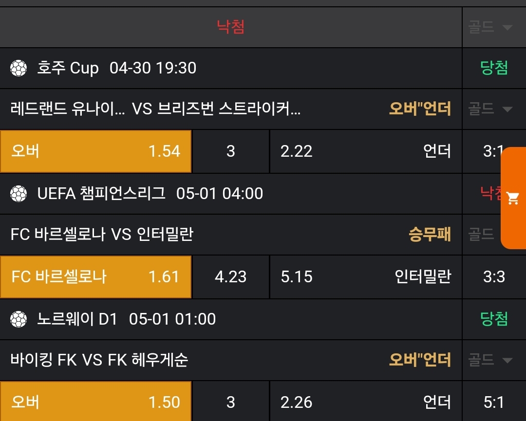This screenshot has height=421, width=526.
Task: Pick 인터밀란 win at 5.15 odds
Action: tap(365, 277)
